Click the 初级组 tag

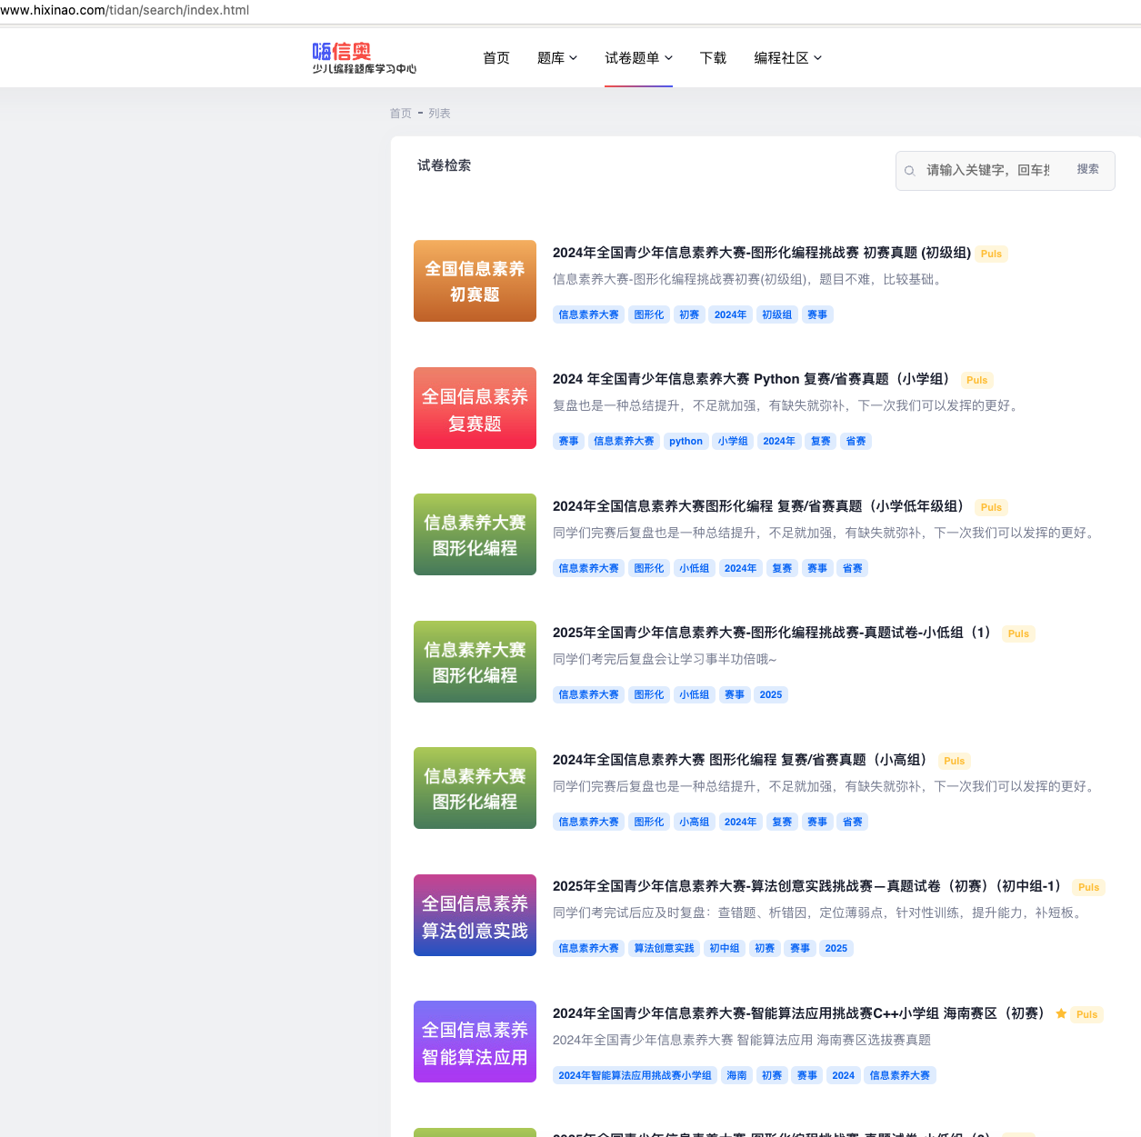click(x=776, y=314)
